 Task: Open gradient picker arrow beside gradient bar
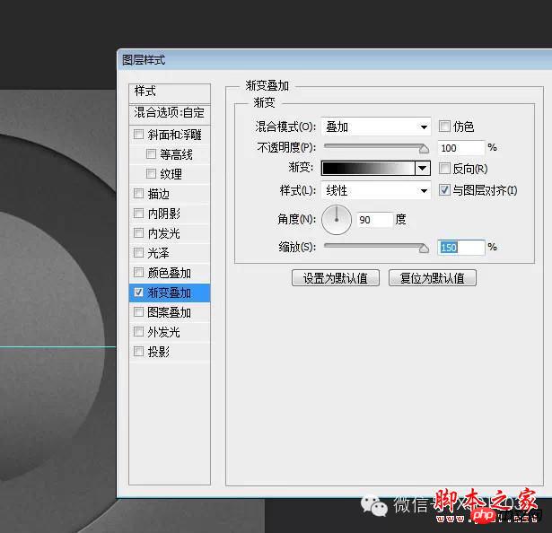click(x=423, y=169)
